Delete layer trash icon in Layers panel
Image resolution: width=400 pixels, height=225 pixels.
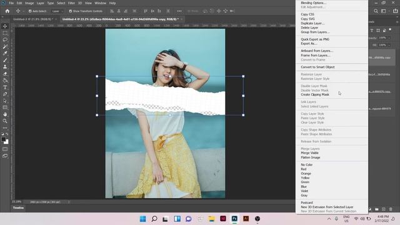(x=391, y=209)
